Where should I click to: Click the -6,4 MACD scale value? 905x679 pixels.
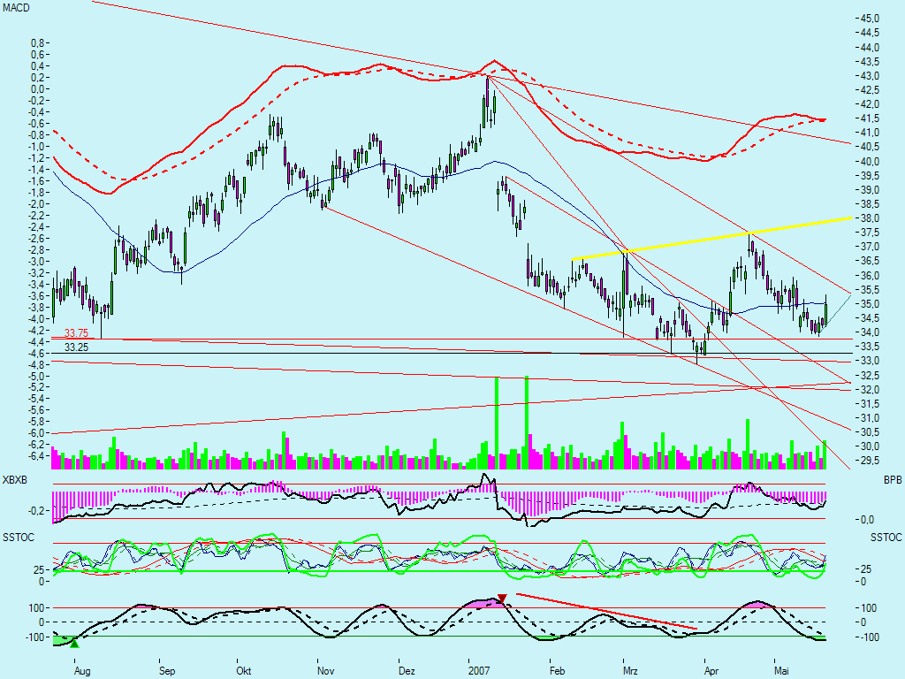(35, 455)
